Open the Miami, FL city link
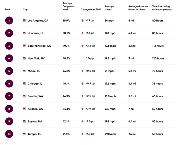Viewport: 176px width, 145px height. click(34, 71)
